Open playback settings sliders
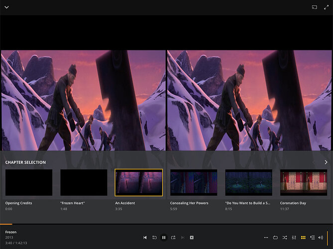This screenshot has width=333, height=249. (294, 238)
